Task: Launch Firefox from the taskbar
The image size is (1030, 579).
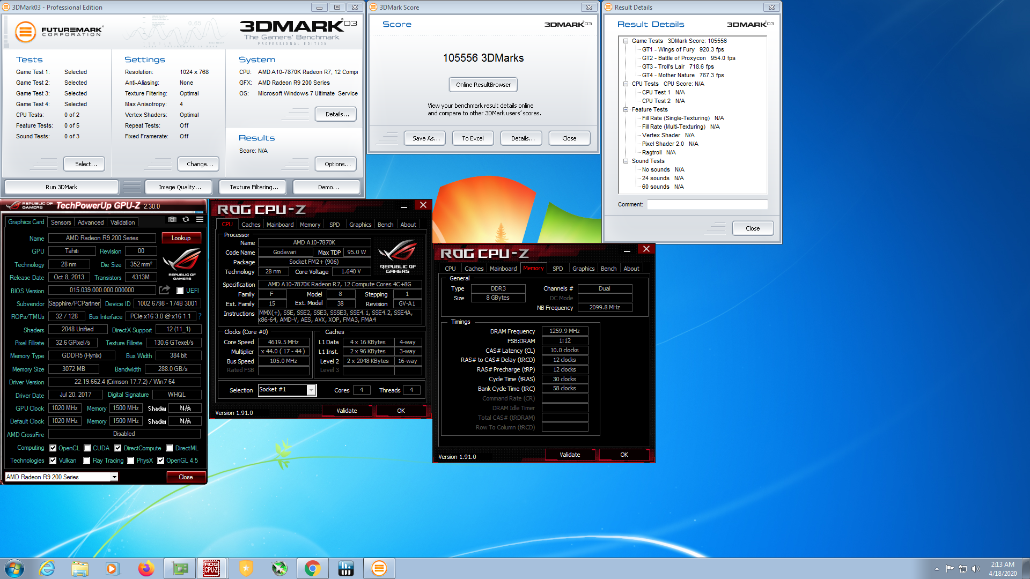Action: click(x=145, y=568)
